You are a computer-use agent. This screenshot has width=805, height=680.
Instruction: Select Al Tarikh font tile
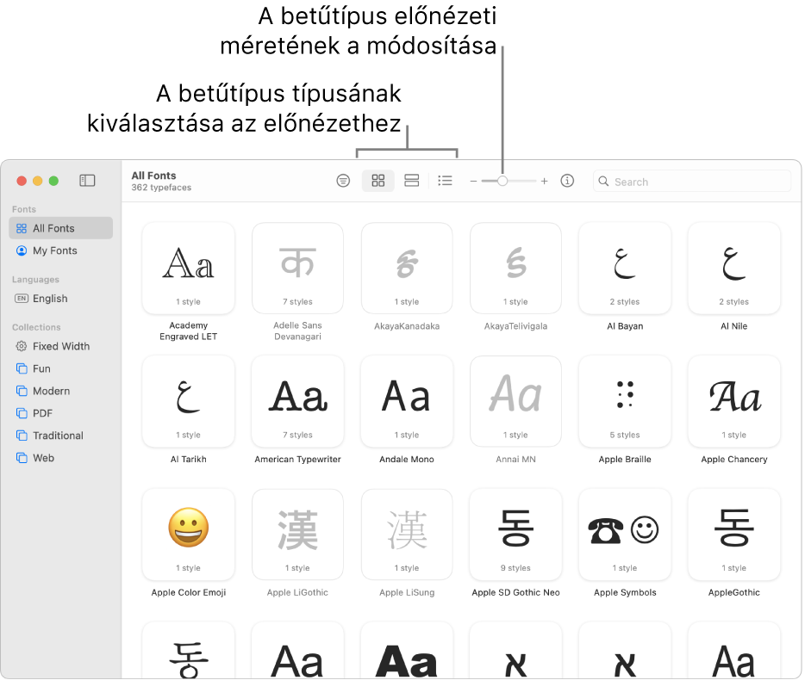pos(189,401)
